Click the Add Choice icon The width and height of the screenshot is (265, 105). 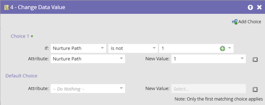(x=234, y=22)
